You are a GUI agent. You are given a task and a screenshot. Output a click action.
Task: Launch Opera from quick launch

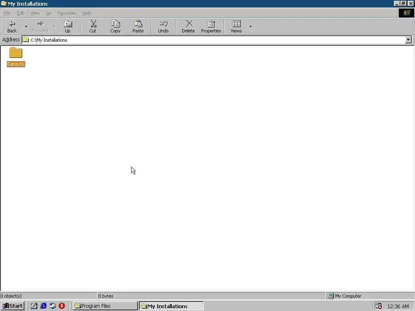(x=62, y=306)
